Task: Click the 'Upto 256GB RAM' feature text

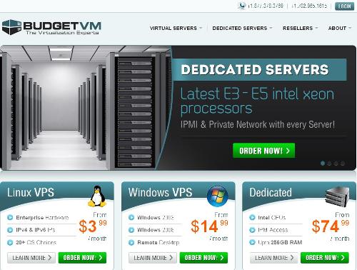Action: pyautogui.click(x=280, y=243)
